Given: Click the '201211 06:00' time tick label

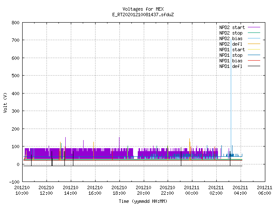Looking at the screenshot, I should pyautogui.click(x=264, y=190).
